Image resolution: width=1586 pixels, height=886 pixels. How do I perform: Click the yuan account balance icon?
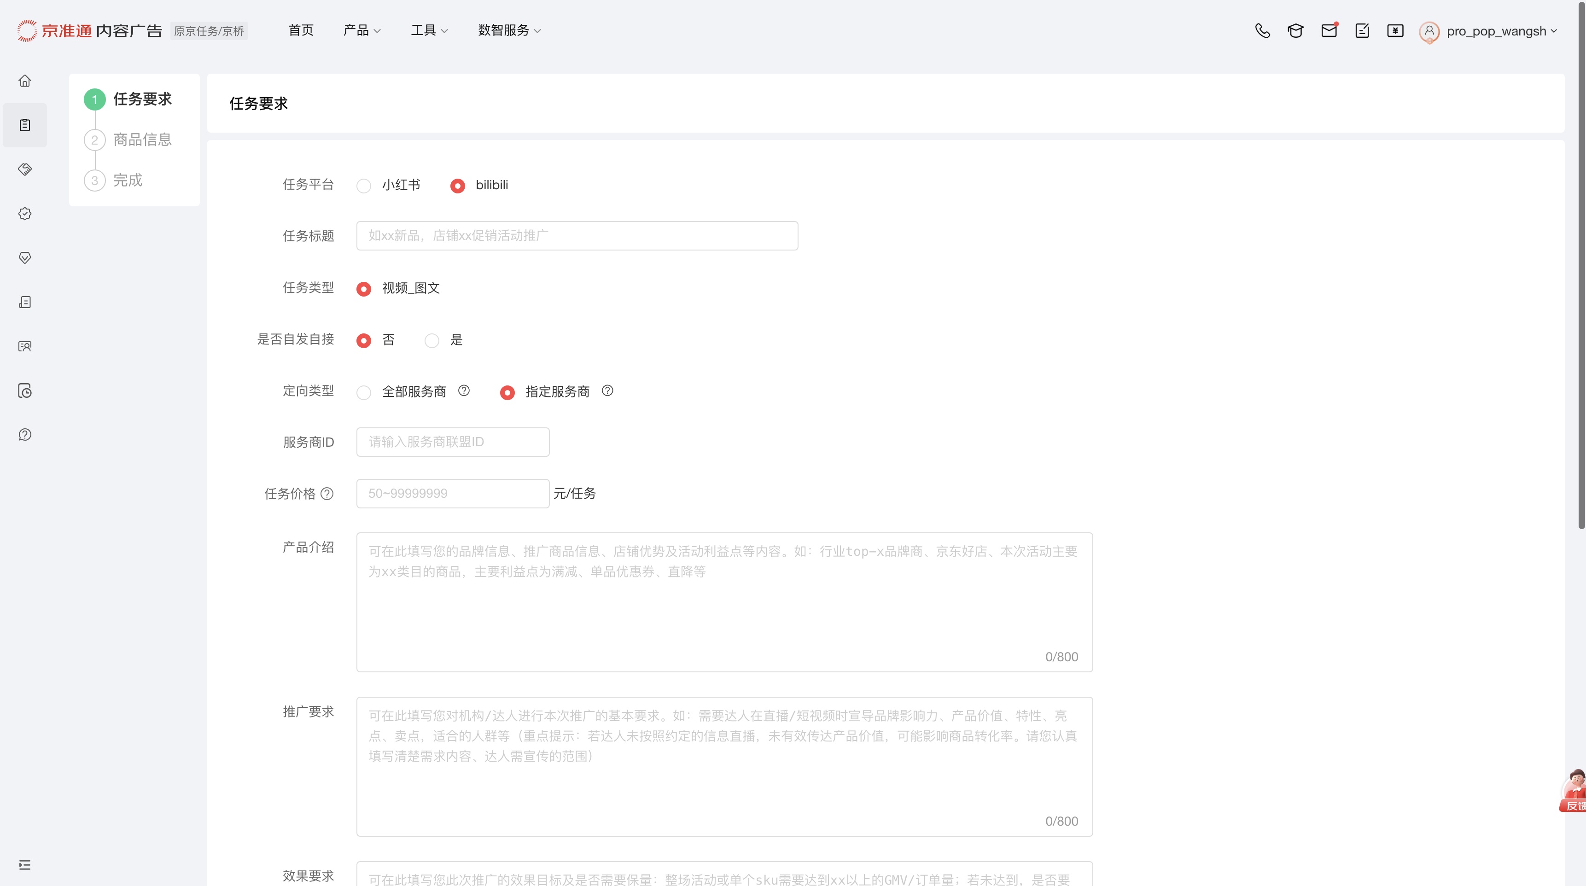(x=1395, y=31)
